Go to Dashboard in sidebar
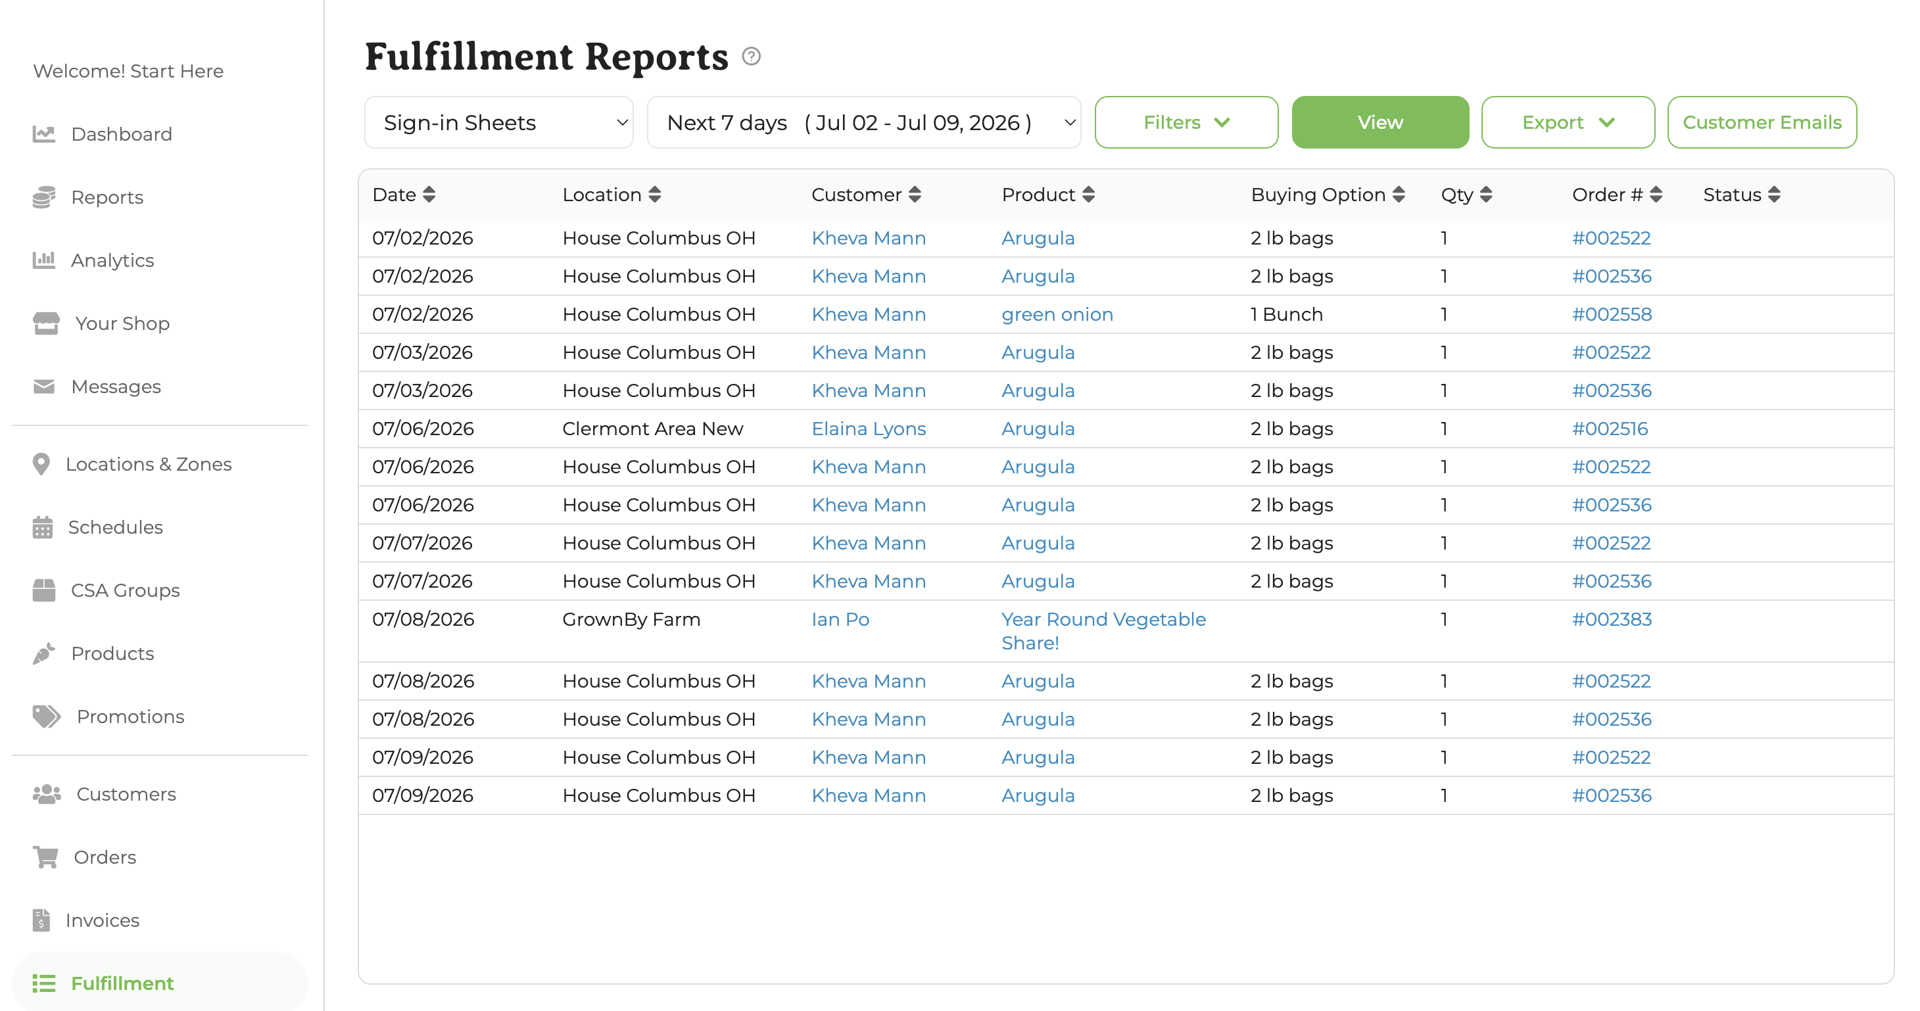Image resolution: width=1920 pixels, height=1011 pixels. point(122,134)
